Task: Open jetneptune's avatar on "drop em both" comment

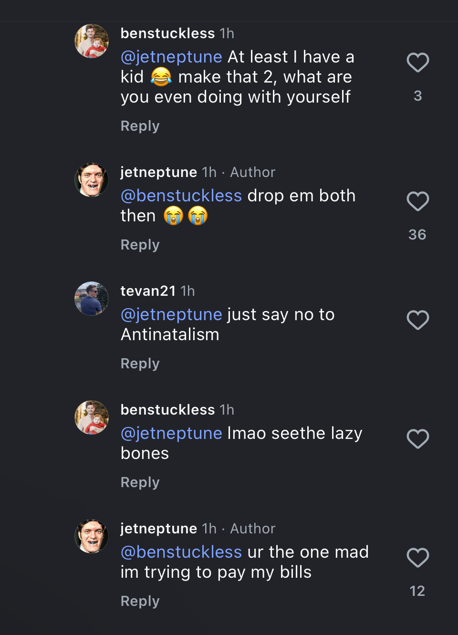Action: click(x=92, y=180)
